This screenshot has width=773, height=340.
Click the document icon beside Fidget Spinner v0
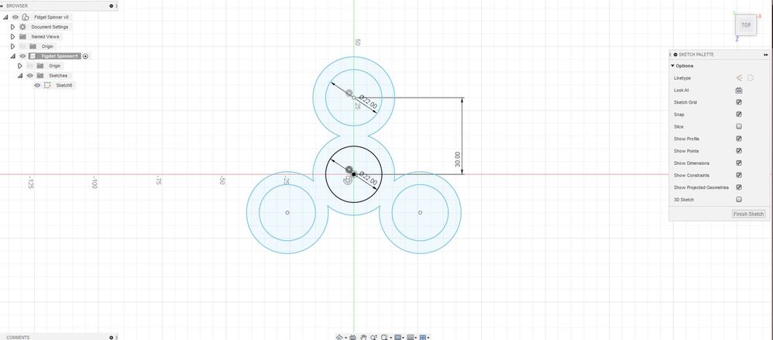pyautogui.click(x=25, y=17)
